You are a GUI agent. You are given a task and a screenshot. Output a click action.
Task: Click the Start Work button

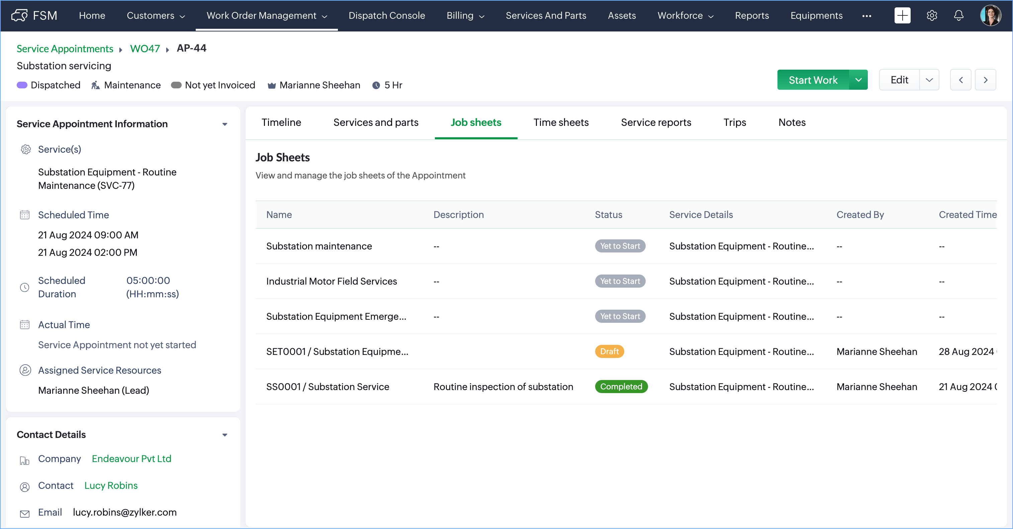813,80
